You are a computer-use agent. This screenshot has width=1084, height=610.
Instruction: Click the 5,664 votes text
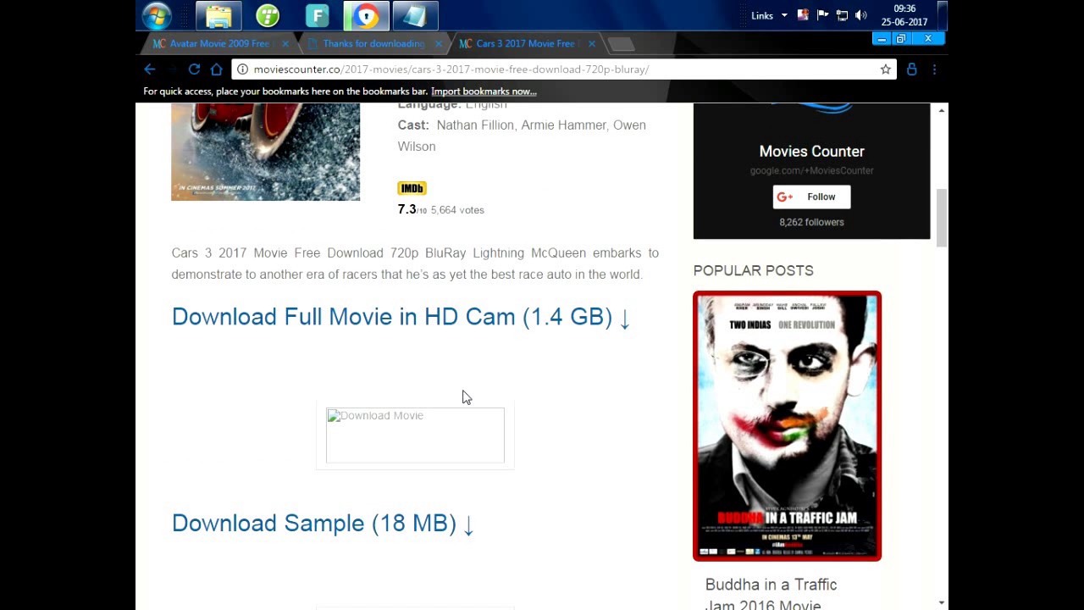point(457,210)
